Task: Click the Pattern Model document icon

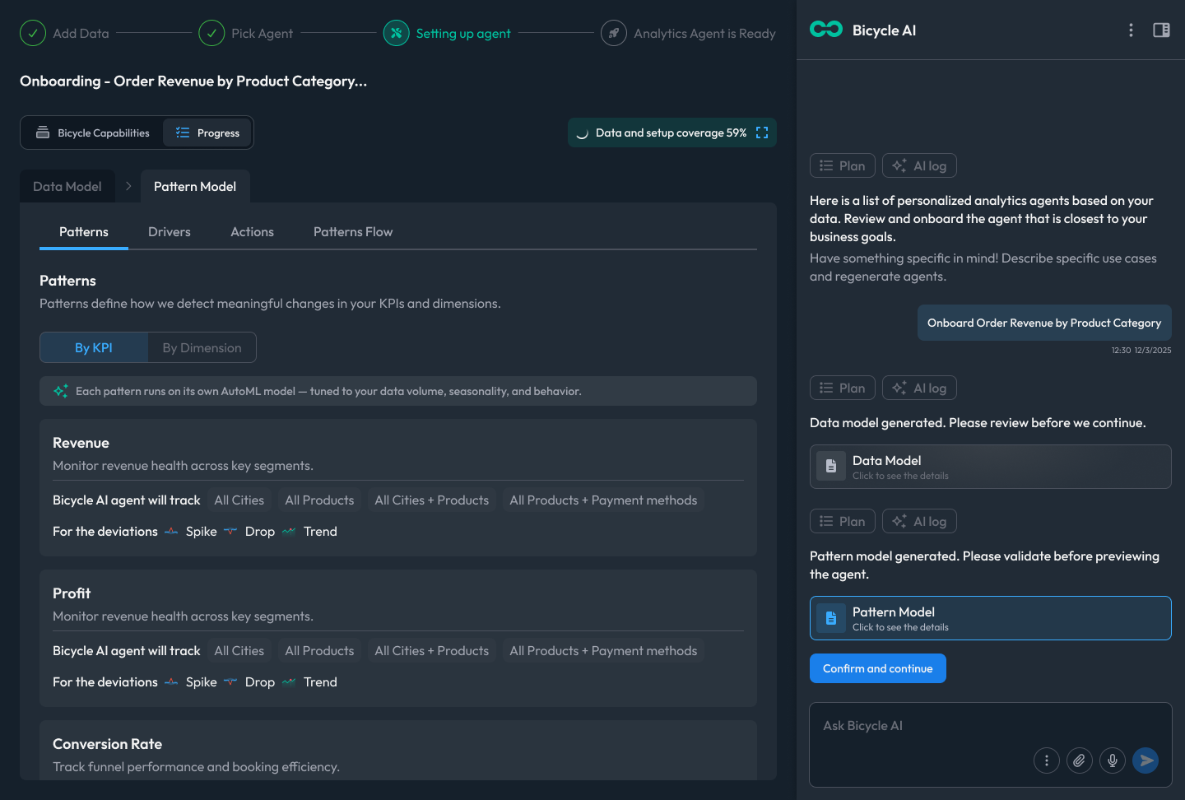Action: 831,617
